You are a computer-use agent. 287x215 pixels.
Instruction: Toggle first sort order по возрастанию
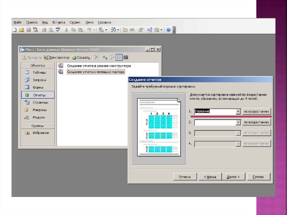pyautogui.click(x=256, y=111)
